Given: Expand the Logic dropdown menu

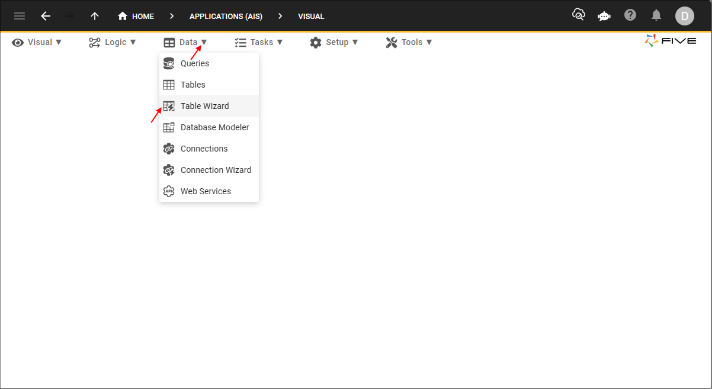Looking at the screenshot, I should [x=113, y=42].
